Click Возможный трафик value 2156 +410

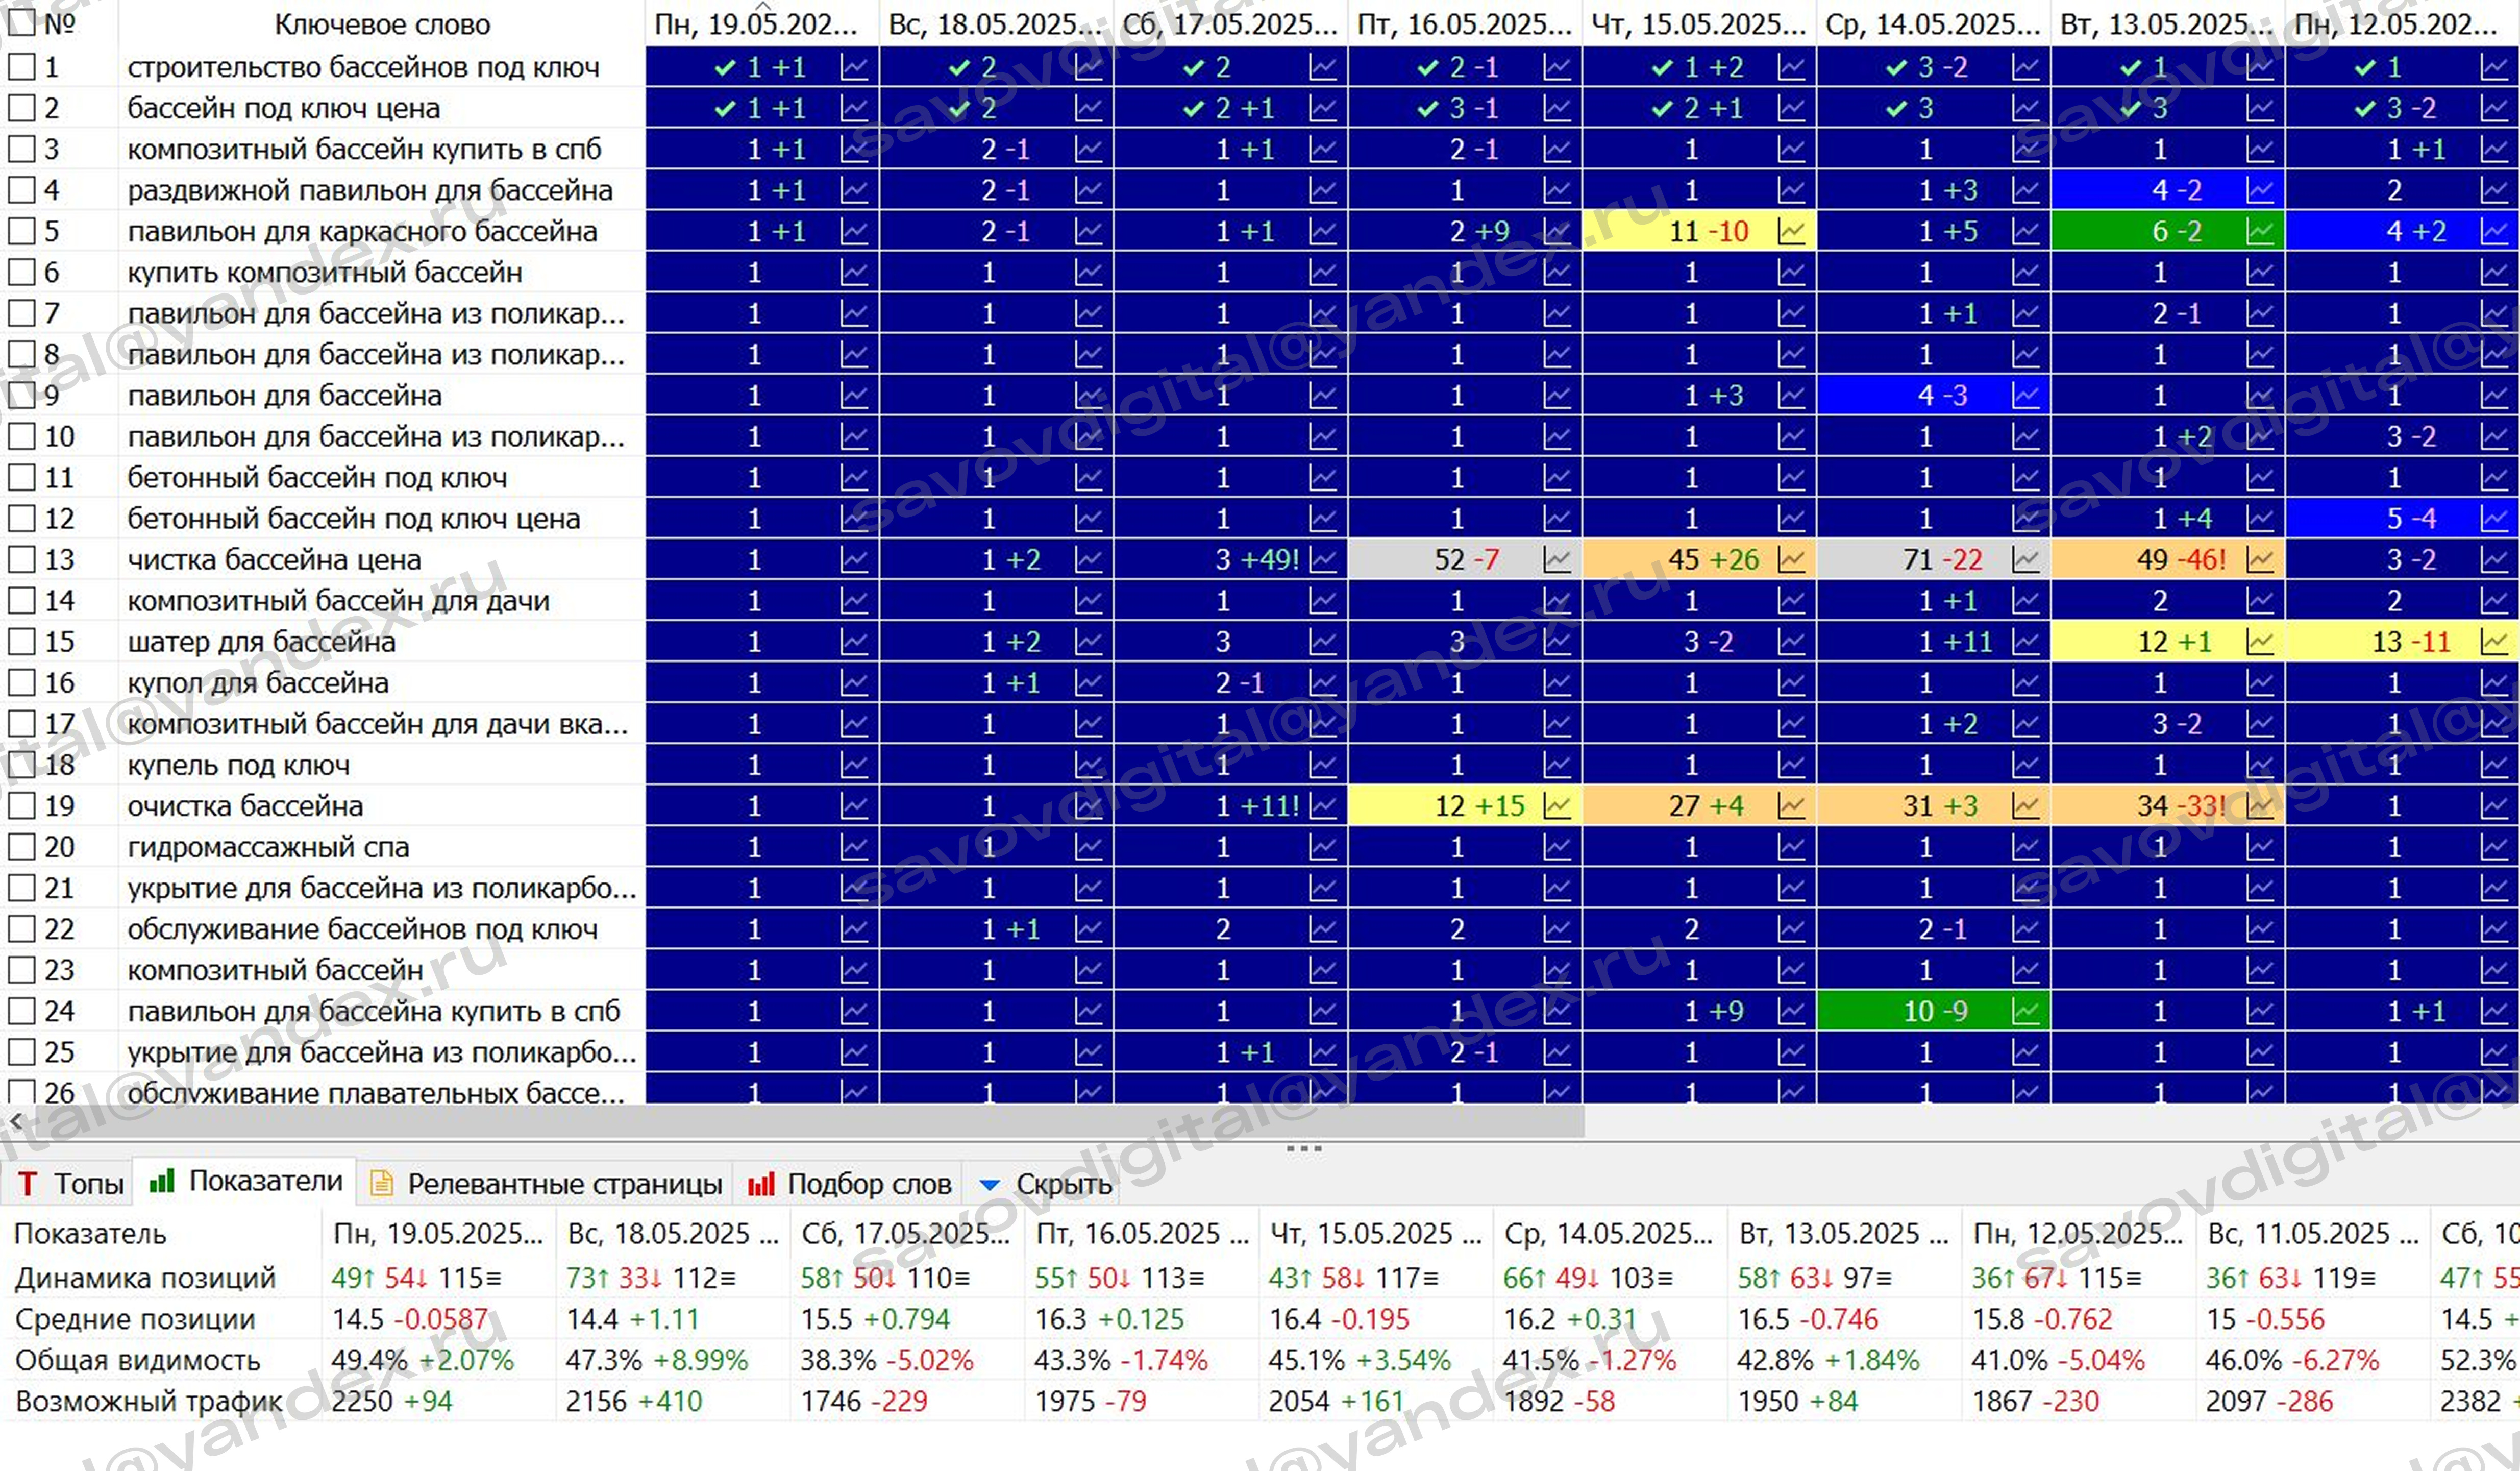pyautogui.click(x=634, y=1401)
